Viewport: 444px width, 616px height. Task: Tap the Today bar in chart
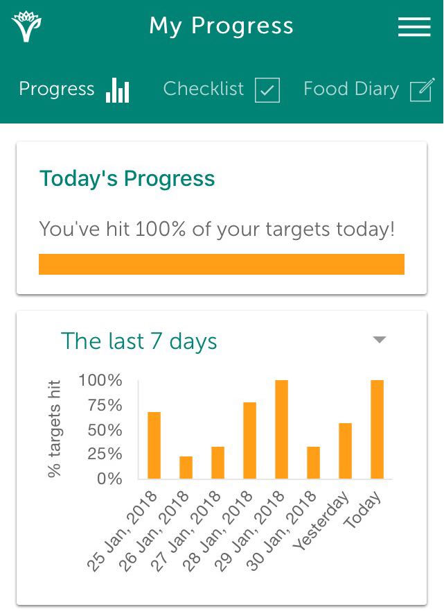[x=377, y=429]
